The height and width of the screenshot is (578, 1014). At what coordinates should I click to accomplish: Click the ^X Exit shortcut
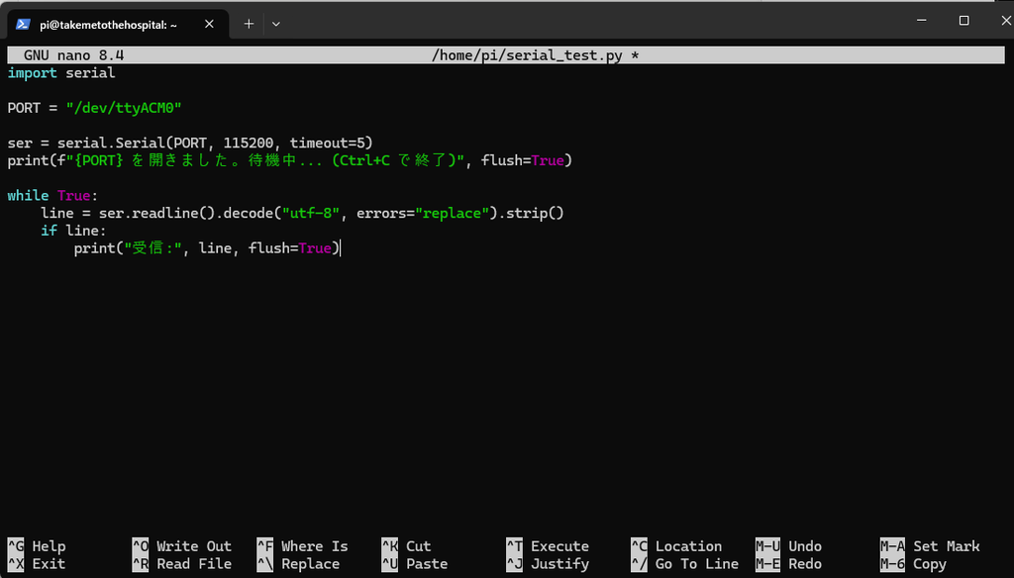[37, 564]
